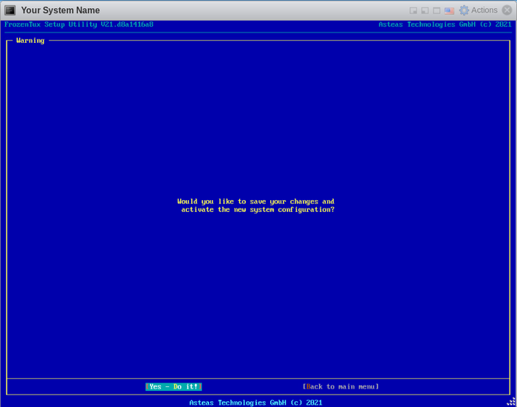Click the full-window layout icon
The width and height of the screenshot is (517, 407).
point(436,11)
